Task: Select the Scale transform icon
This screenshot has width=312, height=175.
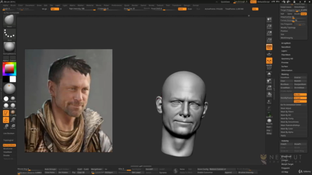Action: click(6, 126)
